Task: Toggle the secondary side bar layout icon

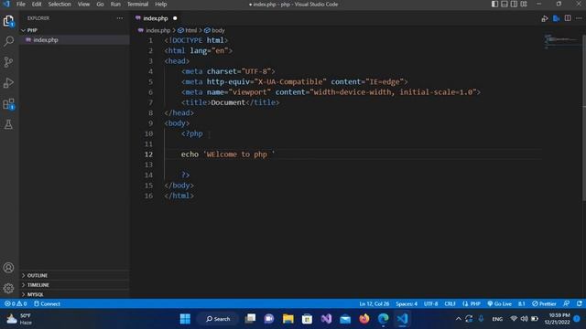Action: [515, 4]
